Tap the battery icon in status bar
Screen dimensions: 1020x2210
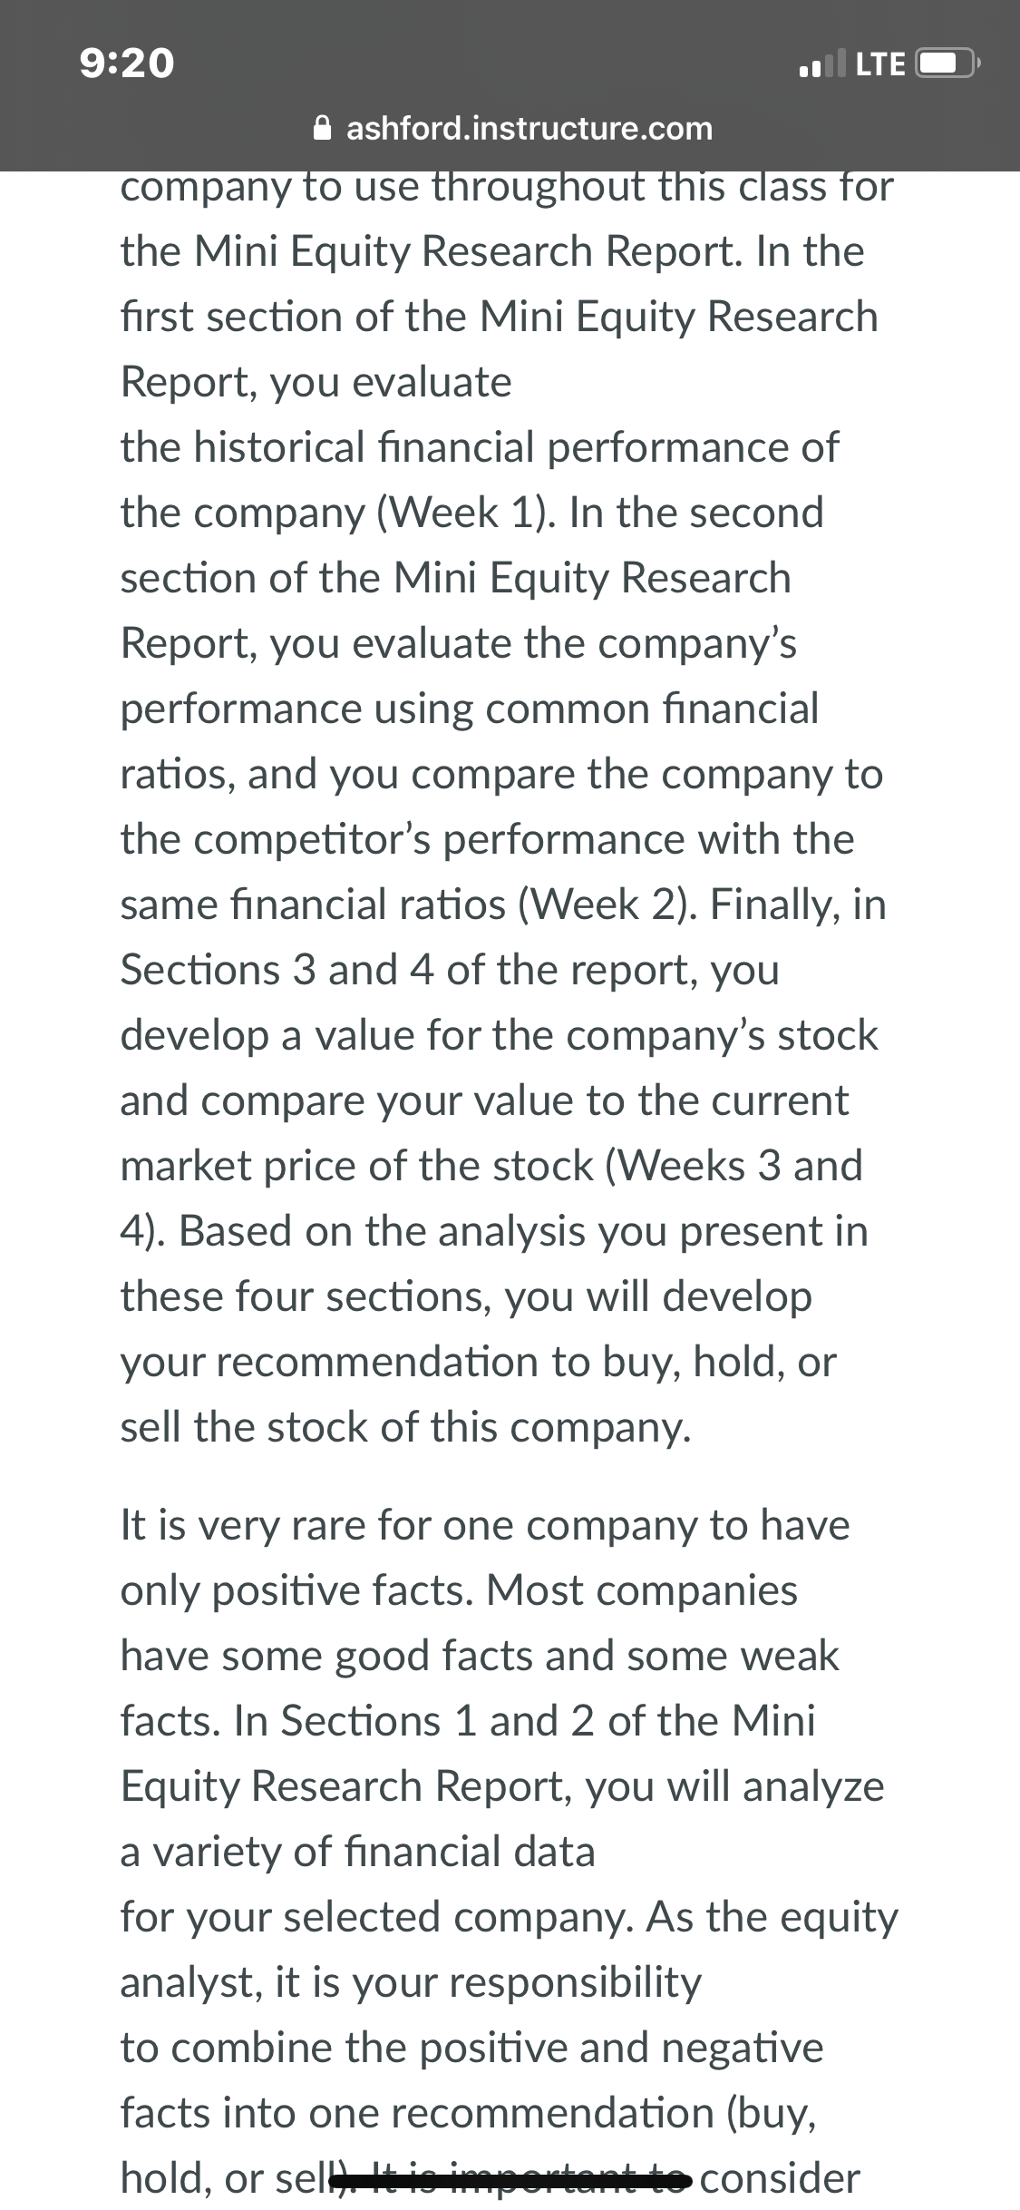point(947,64)
